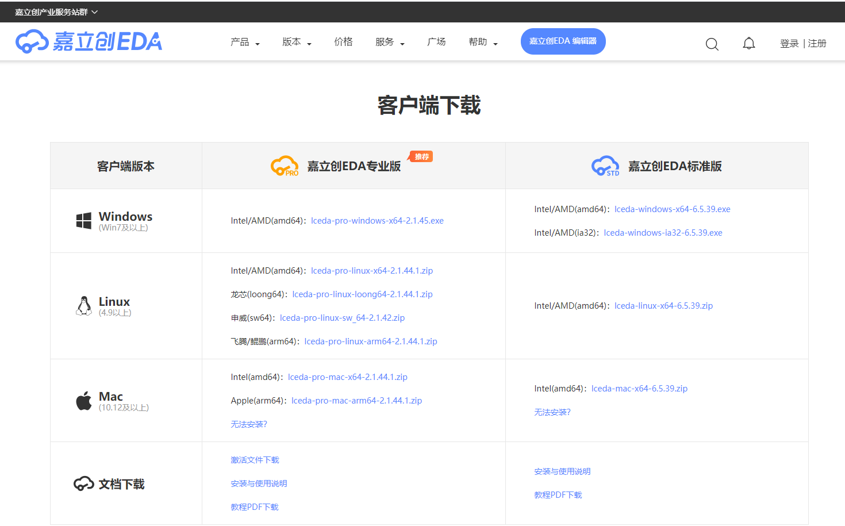Click 无法安装? under professional Mac downloads

pos(249,424)
